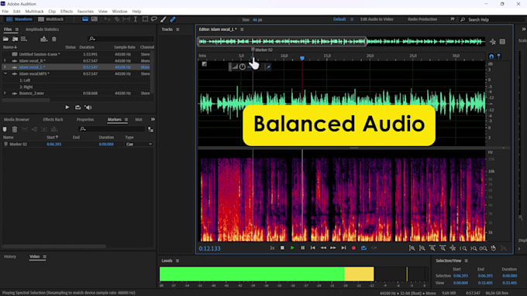The image size is (527, 296).
Task: Open the Tracks panel menu
Action: pyautogui.click(x=177, y=29)
